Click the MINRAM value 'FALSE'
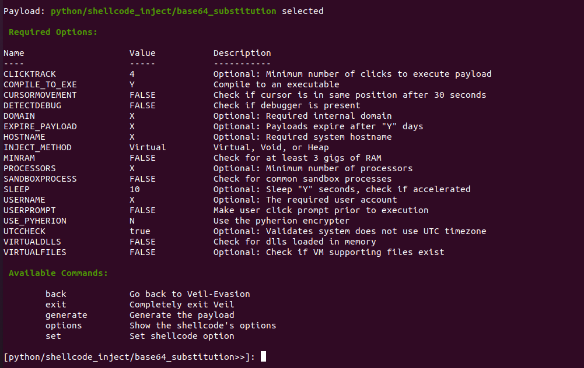This screenshot has width=584, height=368. (x=142, y=158)
